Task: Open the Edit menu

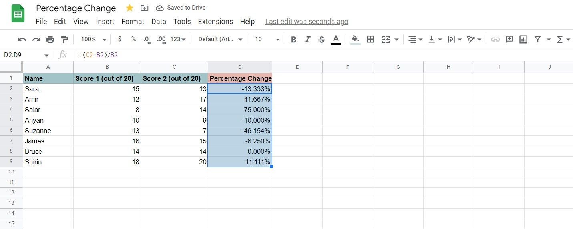Action: point(60,22)
